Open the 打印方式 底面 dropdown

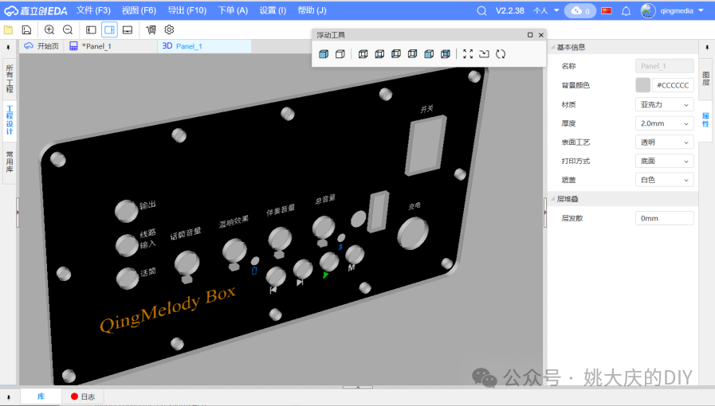pyautogui.click(x=665, y=161)
